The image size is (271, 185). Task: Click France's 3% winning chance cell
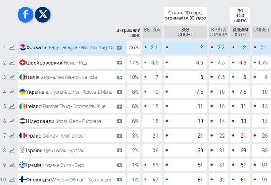[x=134, y=136]
